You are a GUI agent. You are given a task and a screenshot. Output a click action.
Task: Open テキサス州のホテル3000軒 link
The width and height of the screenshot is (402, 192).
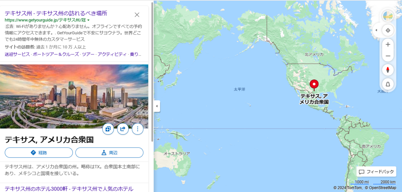pyautogui.click(x=69, y=188)
